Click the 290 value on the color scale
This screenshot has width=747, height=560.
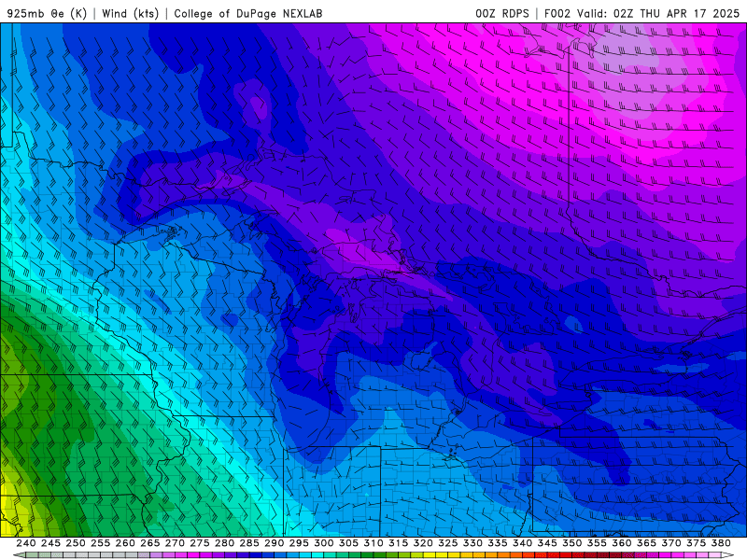(274, 543)
